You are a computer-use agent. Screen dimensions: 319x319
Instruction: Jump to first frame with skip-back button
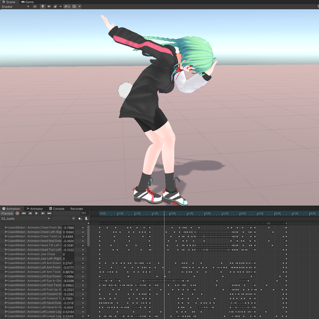coord(24,213)
